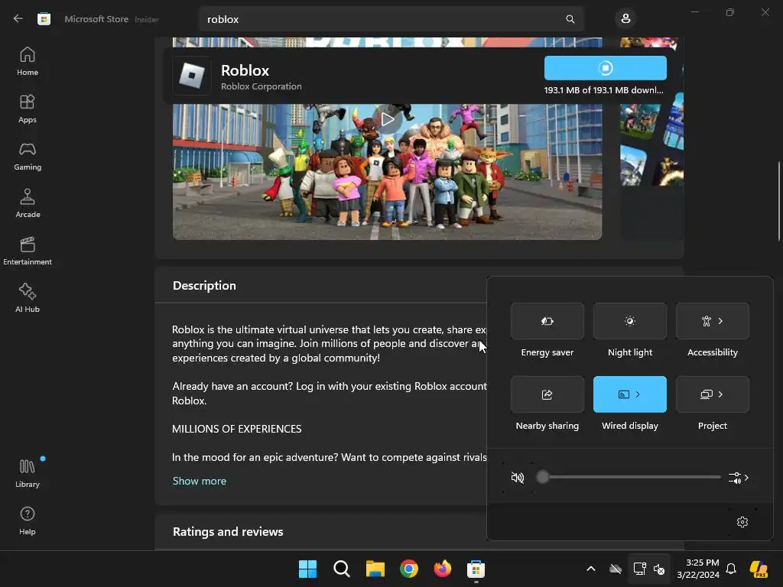Click OneDrive cloud tray icon
The height and width of the screenshot is (587, 783).
pos(616,569)
